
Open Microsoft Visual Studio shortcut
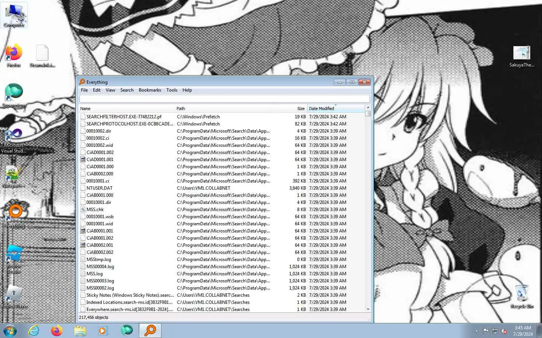click(x=14, y=140)
